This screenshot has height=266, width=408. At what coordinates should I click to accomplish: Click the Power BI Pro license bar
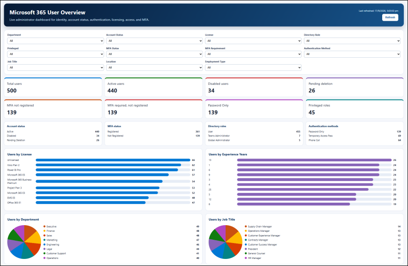click(106, 170)
